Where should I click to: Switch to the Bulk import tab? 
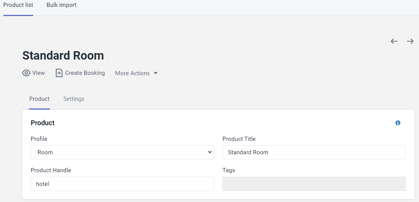61,5
